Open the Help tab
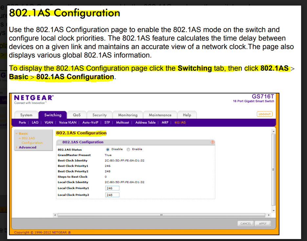Viewport: 307px width, 241px height. tap(187, 115)
